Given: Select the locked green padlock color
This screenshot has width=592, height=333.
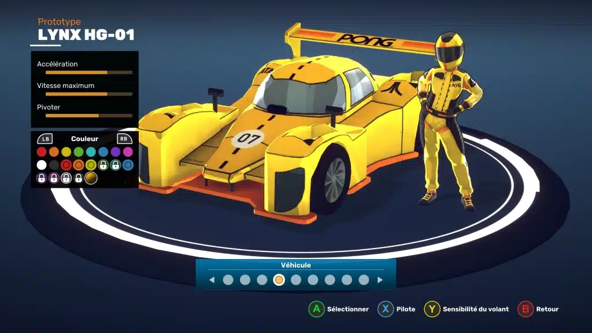Looking at the screenshot, I should [103, 165].
